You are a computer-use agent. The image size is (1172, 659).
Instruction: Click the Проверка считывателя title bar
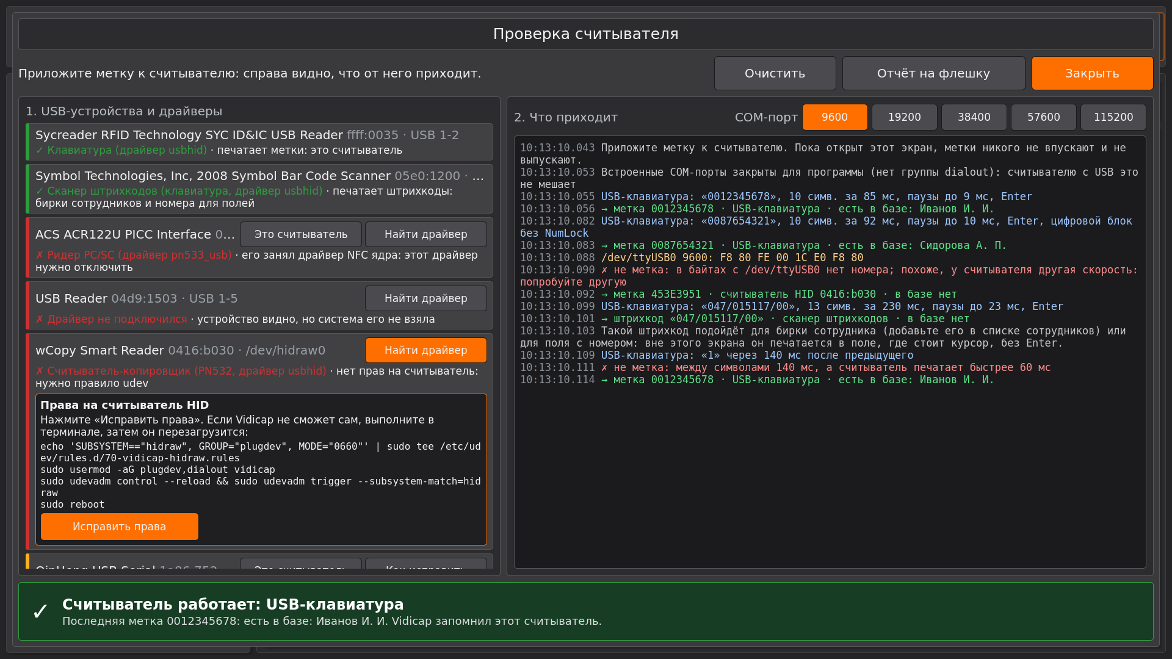pyautogui.click(x=586, y=34)
